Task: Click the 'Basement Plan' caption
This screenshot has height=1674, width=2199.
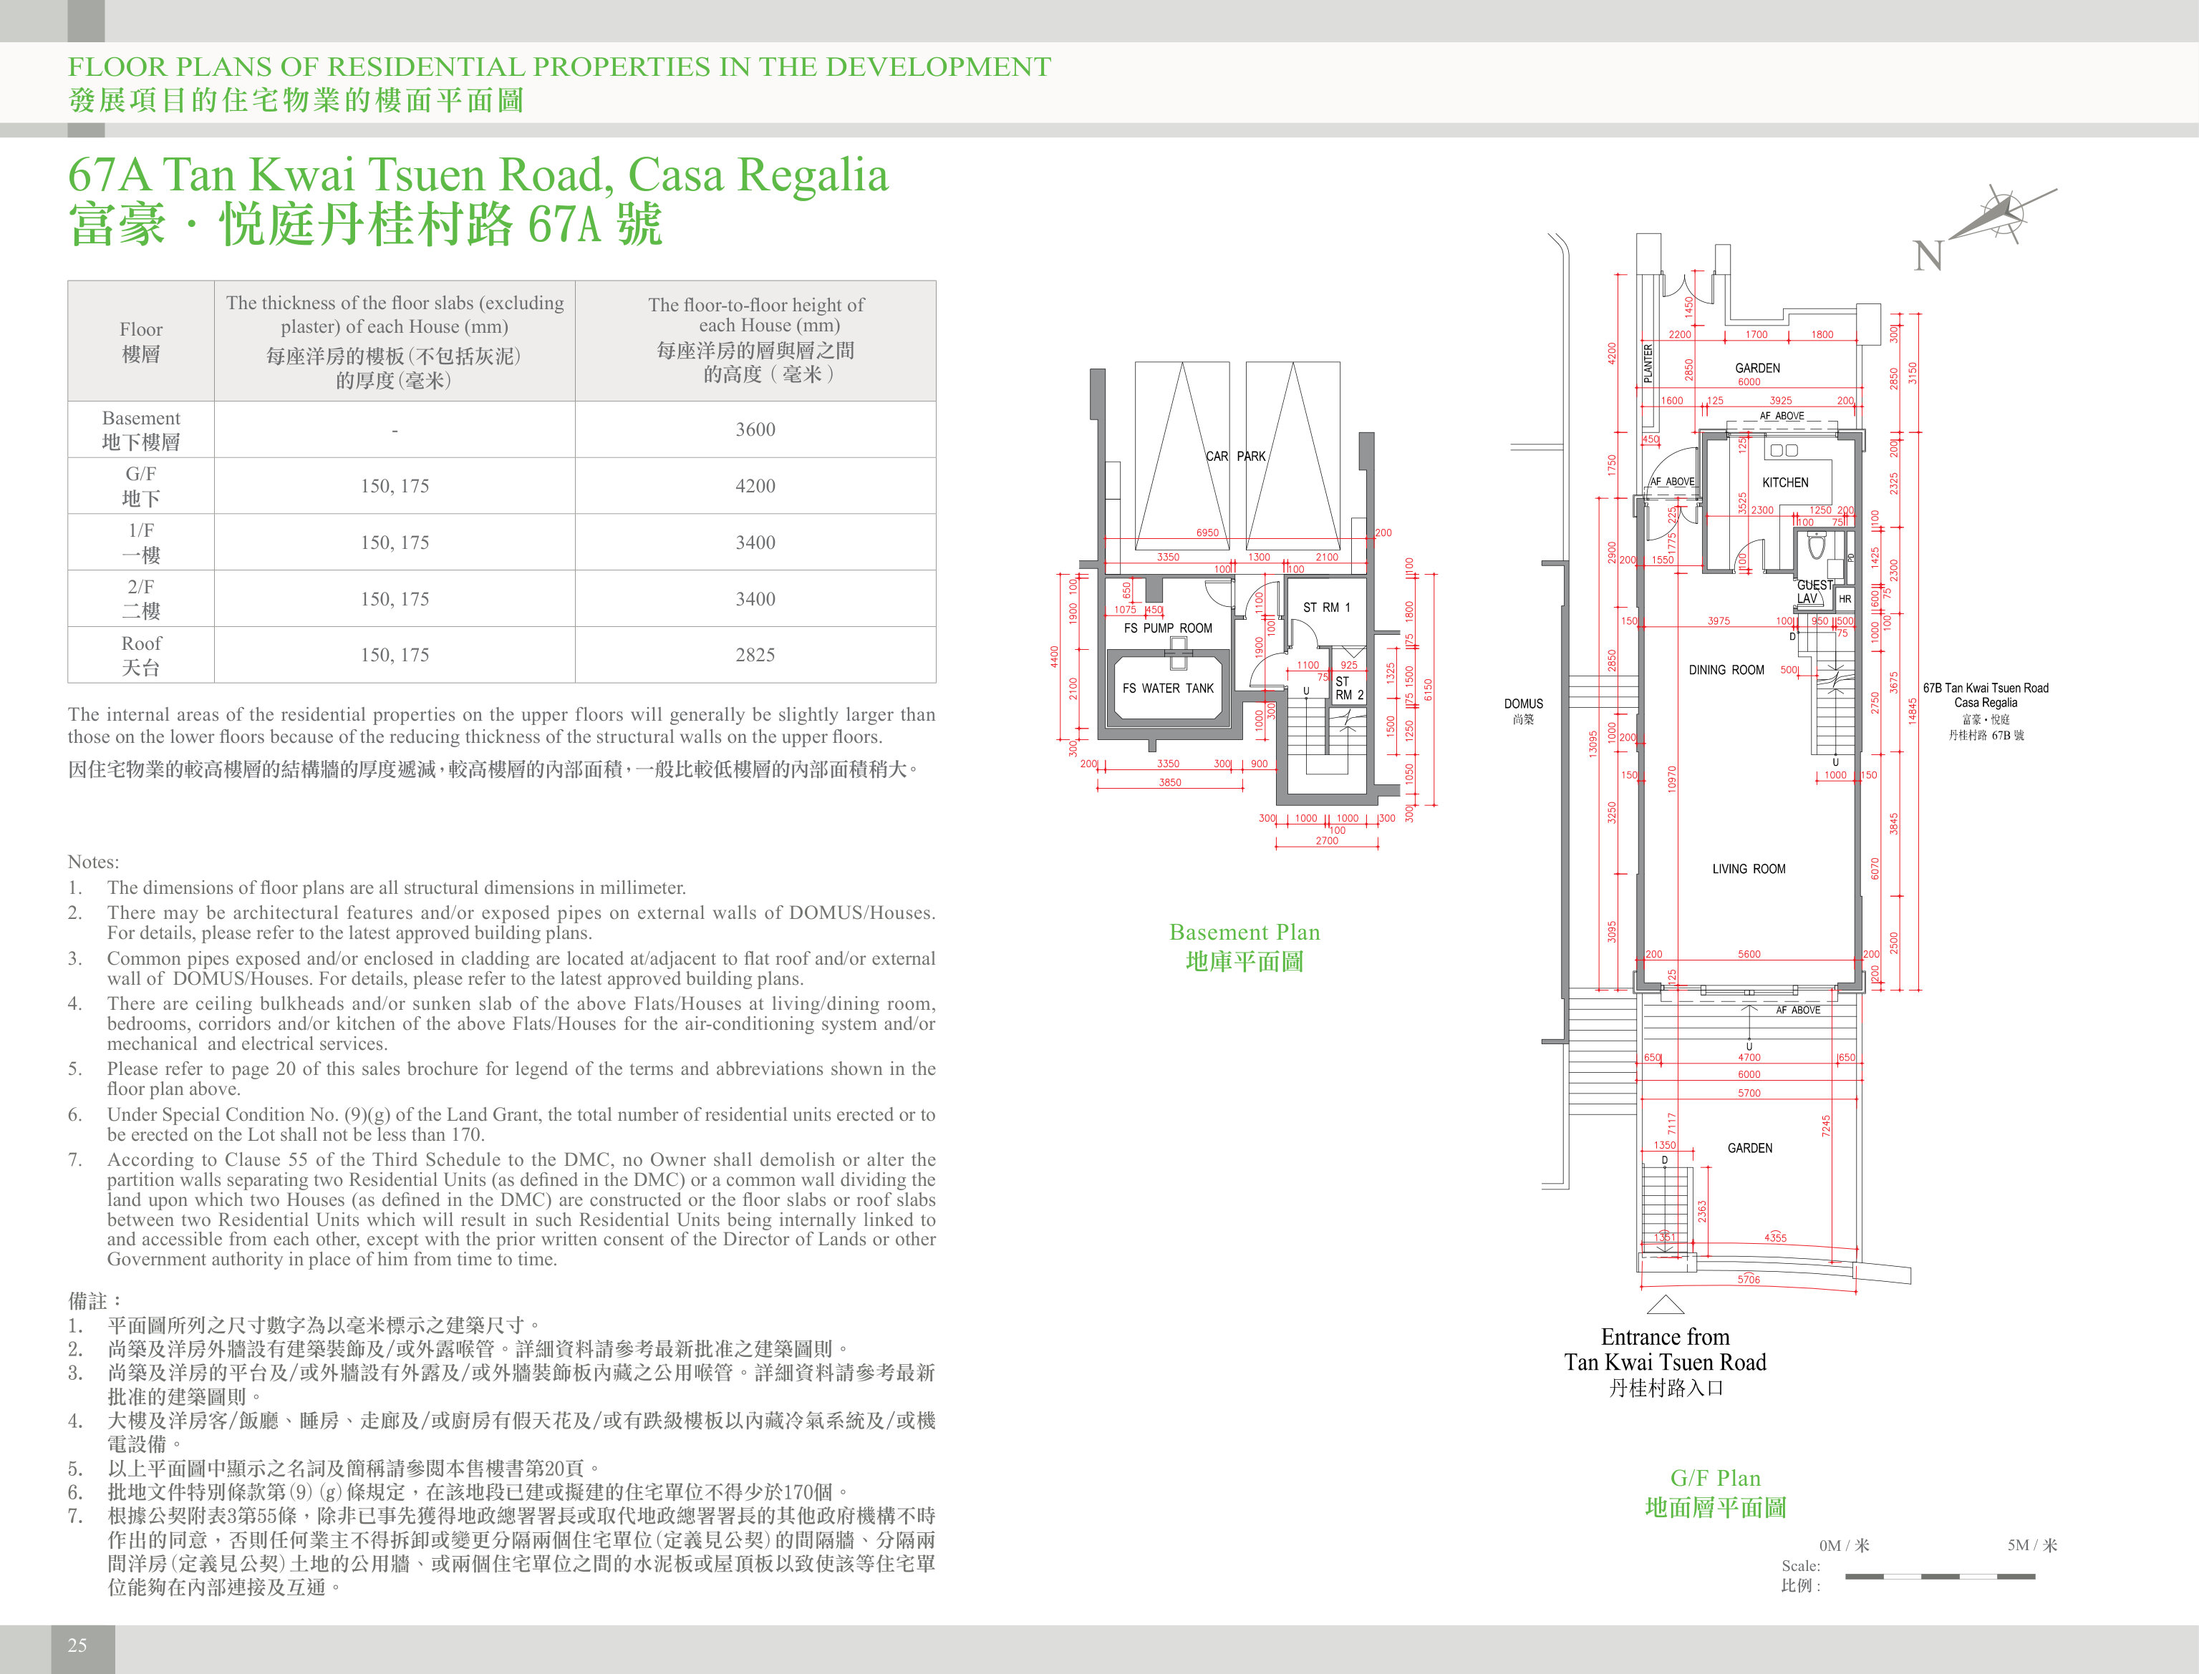Action: (x=1244, y=932)
